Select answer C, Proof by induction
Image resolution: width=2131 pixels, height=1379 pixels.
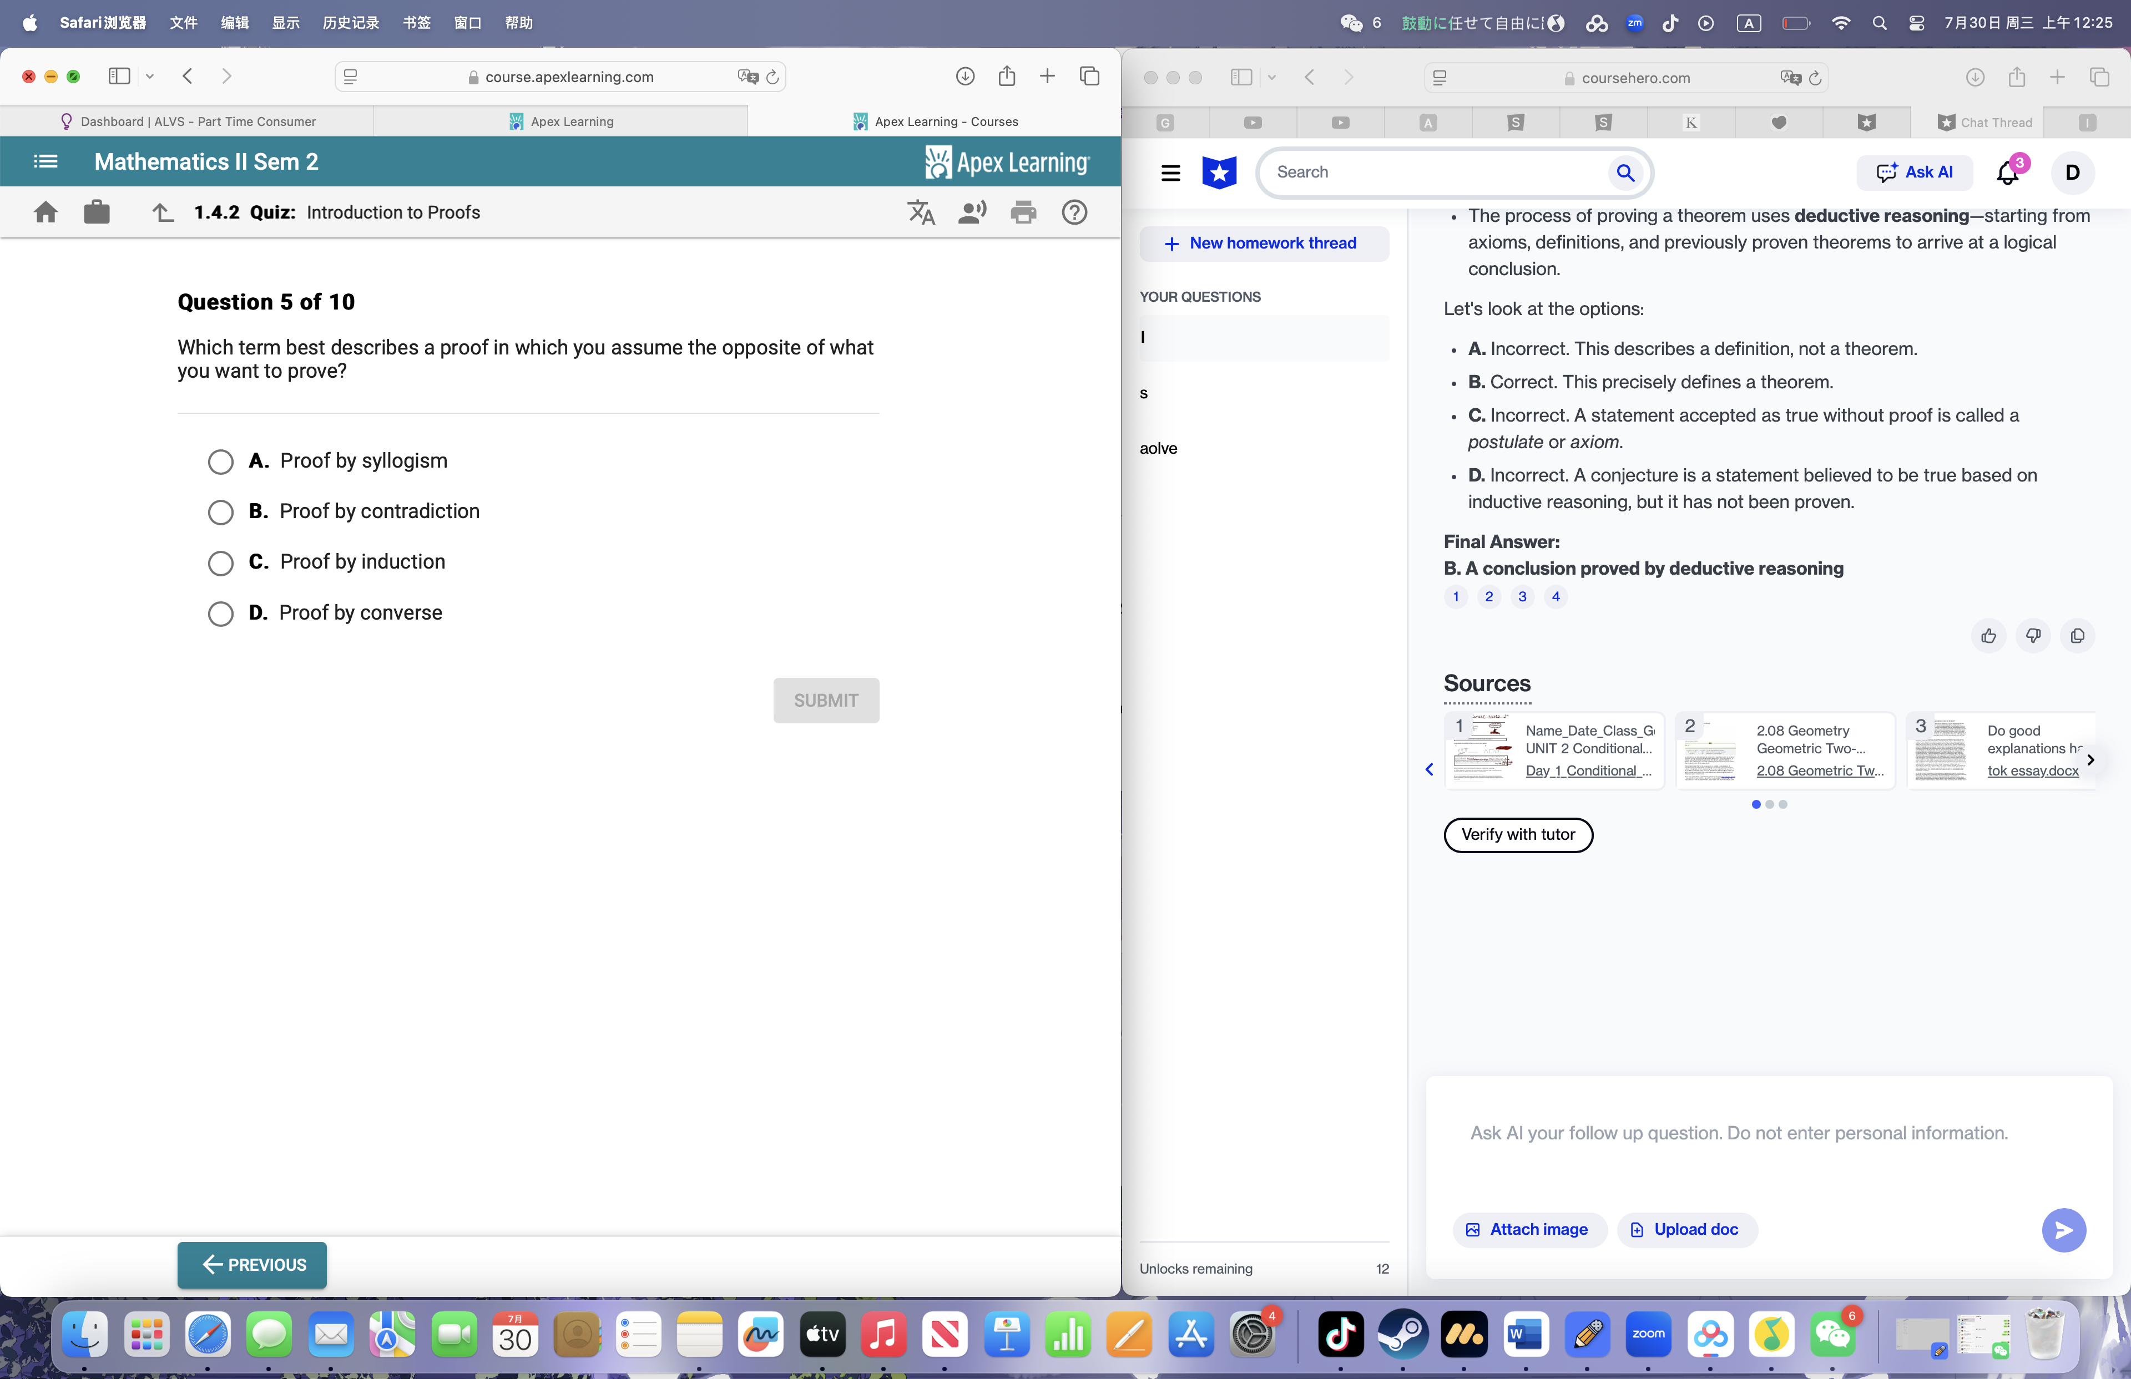[x=220, y=563]
